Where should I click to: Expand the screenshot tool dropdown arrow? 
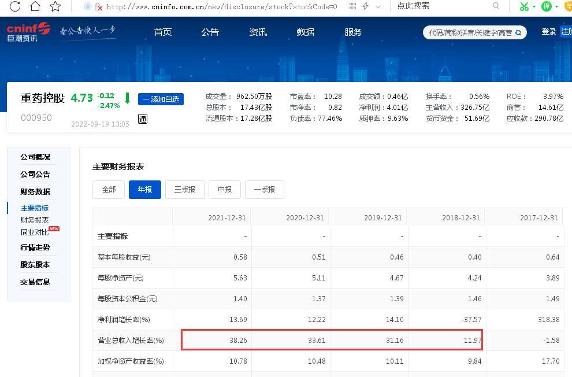(x=534, y=6)
